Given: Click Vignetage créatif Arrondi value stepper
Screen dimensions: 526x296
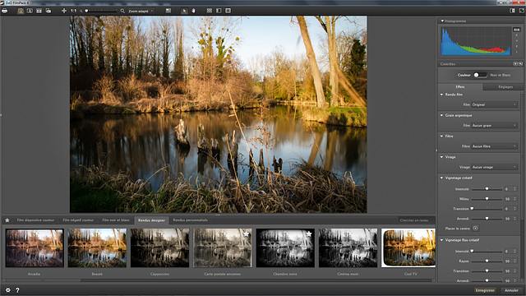Looking at the screenshot, I should tap(515, 219).
